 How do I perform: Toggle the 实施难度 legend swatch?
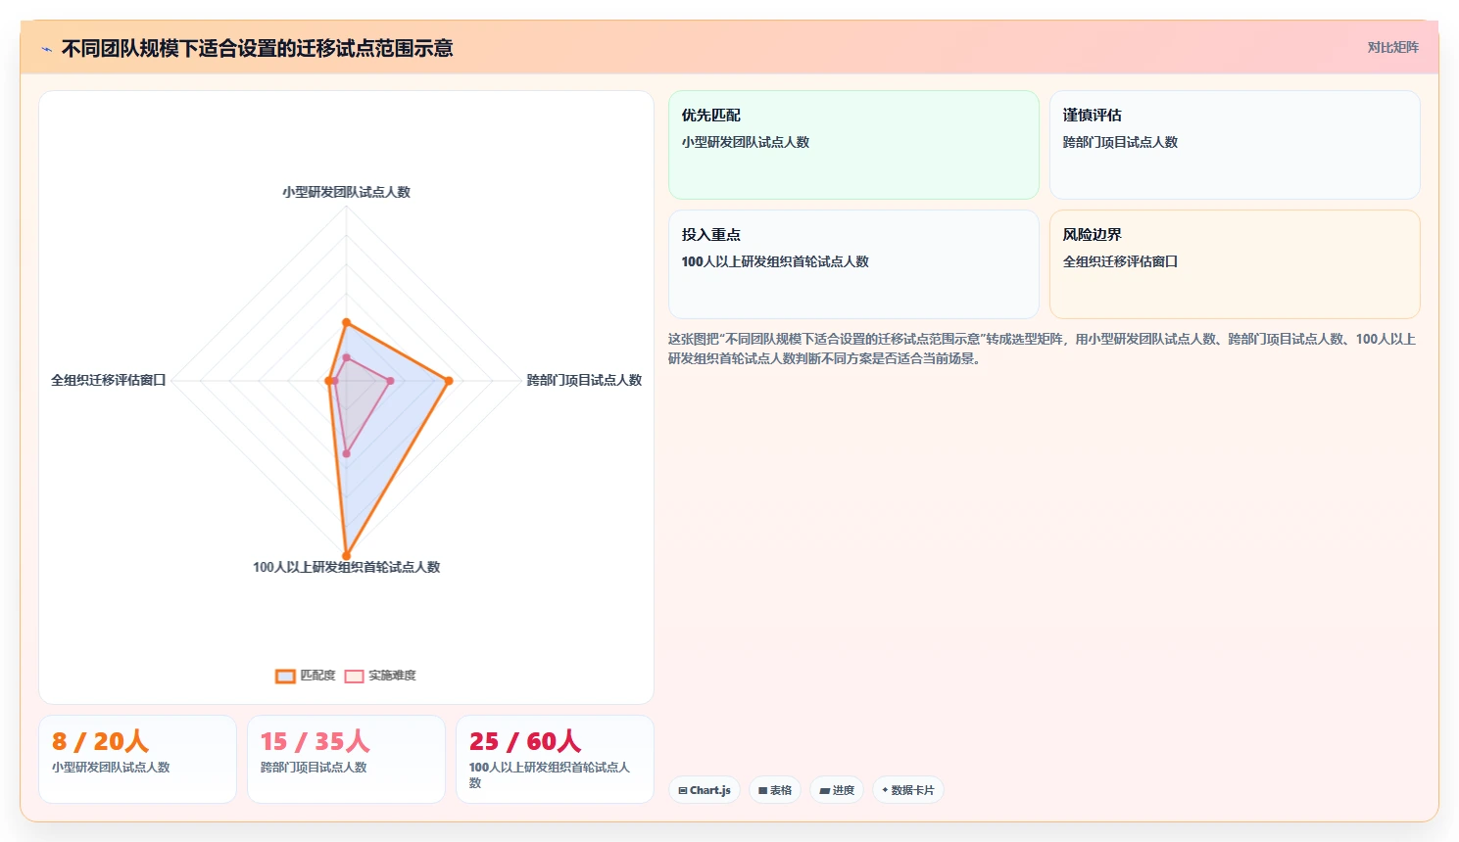click(354, 676)
